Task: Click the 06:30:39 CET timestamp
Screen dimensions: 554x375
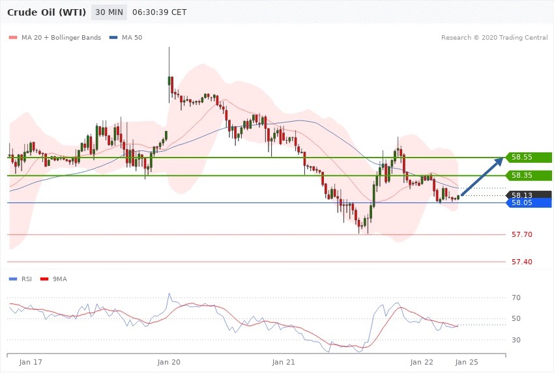Action: pos(159,12)
